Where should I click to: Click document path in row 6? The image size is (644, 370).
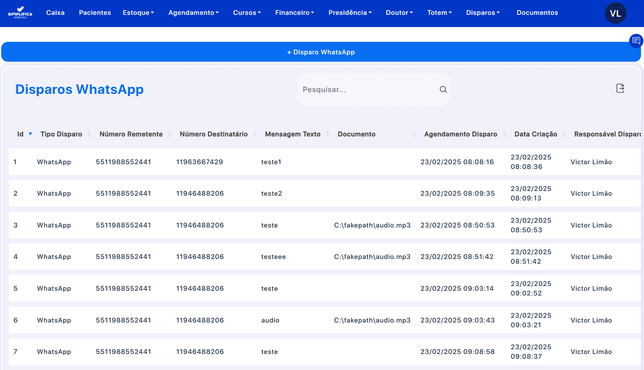coord(372,320)
